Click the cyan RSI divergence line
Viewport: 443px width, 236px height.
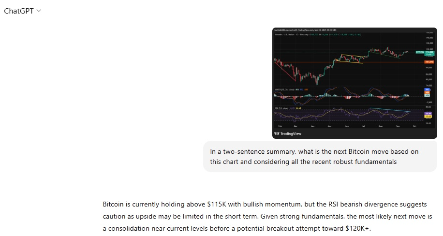[x=390, y=110]
